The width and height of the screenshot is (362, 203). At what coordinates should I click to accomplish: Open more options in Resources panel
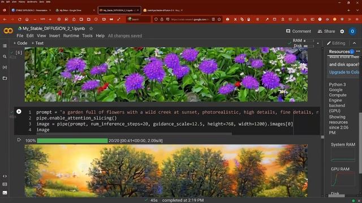pos(358,51)
